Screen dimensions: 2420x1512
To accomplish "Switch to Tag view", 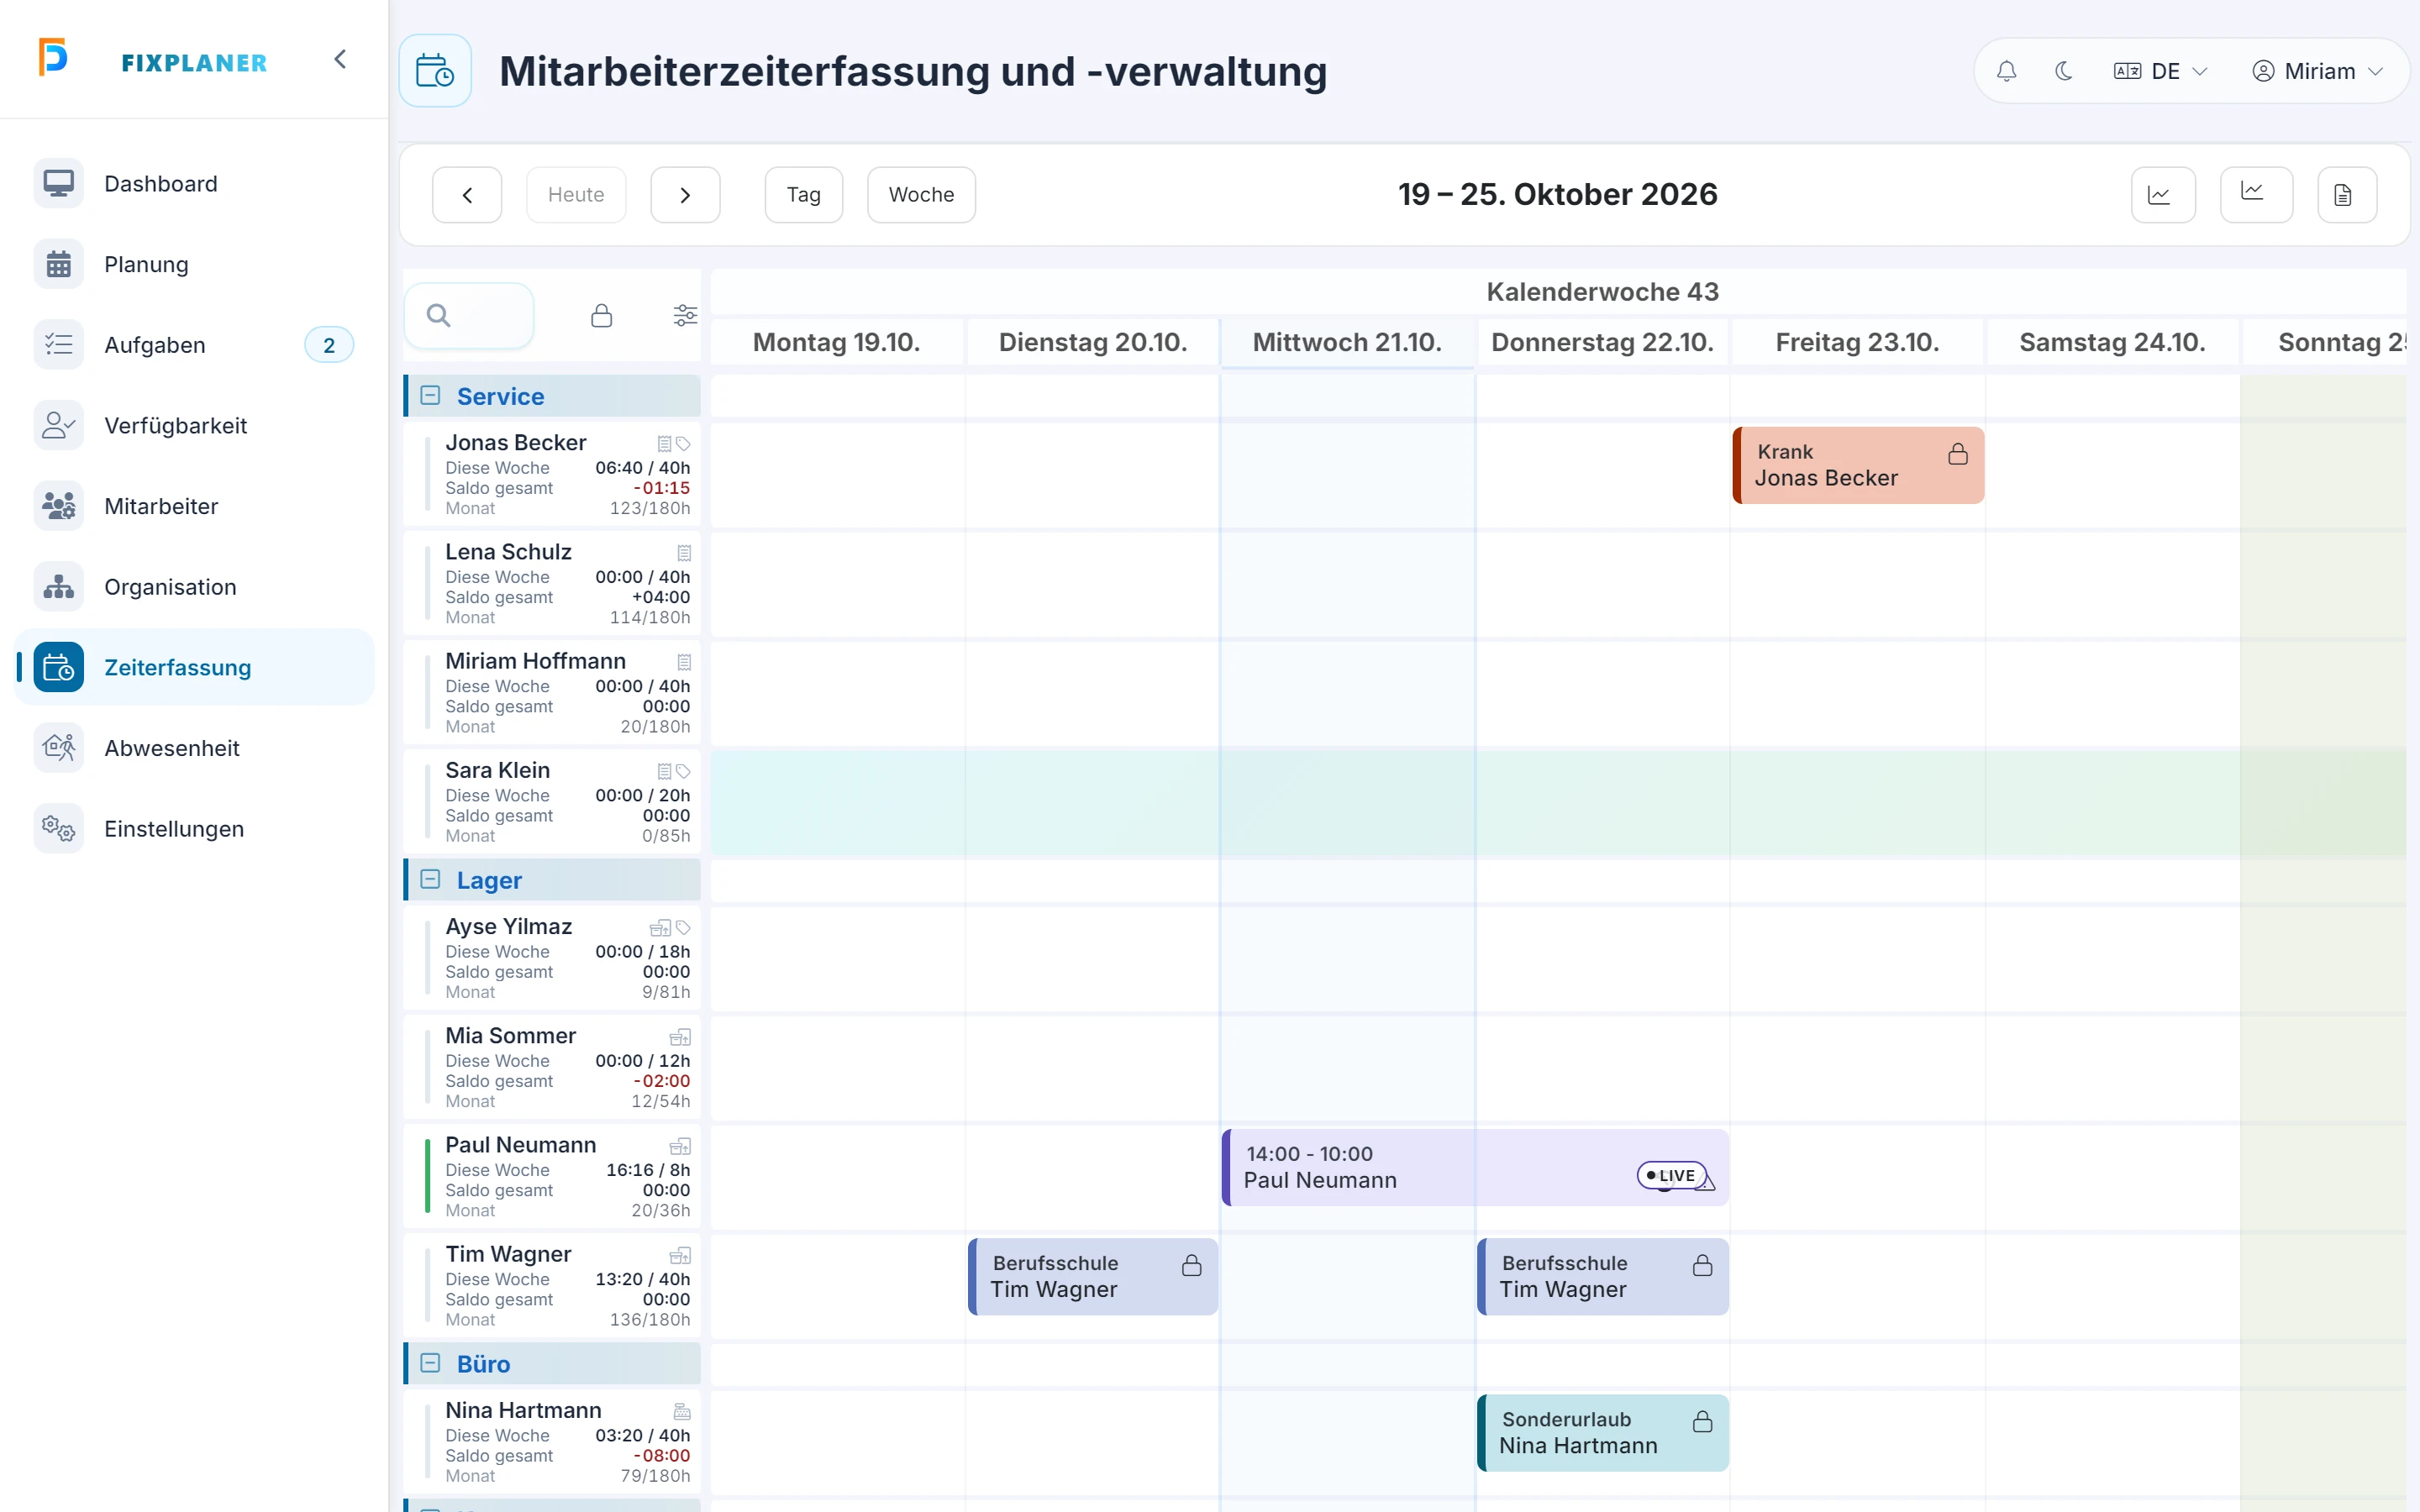I will pos(804,195).
